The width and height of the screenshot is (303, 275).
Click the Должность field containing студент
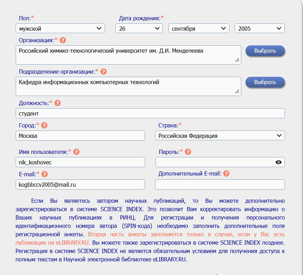[x=150, y=113]
